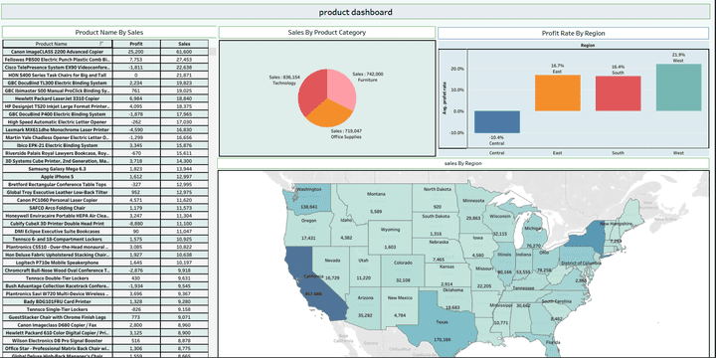Select the blue Central bar in Profit Rate chart
Screen dimensions: 716x358
497,122
